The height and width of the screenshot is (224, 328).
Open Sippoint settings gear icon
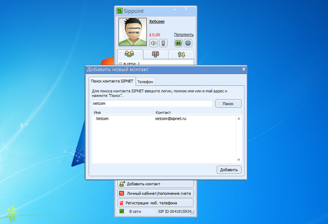coord(188,43)
